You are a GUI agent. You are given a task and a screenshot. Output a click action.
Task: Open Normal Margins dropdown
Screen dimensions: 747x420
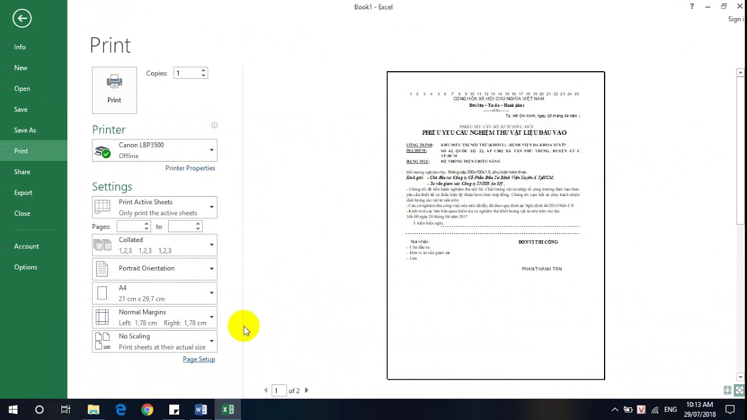coord(155,317)
